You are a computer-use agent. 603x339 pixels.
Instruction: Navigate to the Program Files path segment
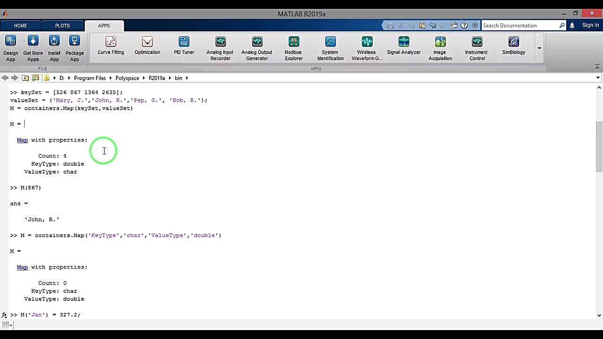(x=90, y=78)
